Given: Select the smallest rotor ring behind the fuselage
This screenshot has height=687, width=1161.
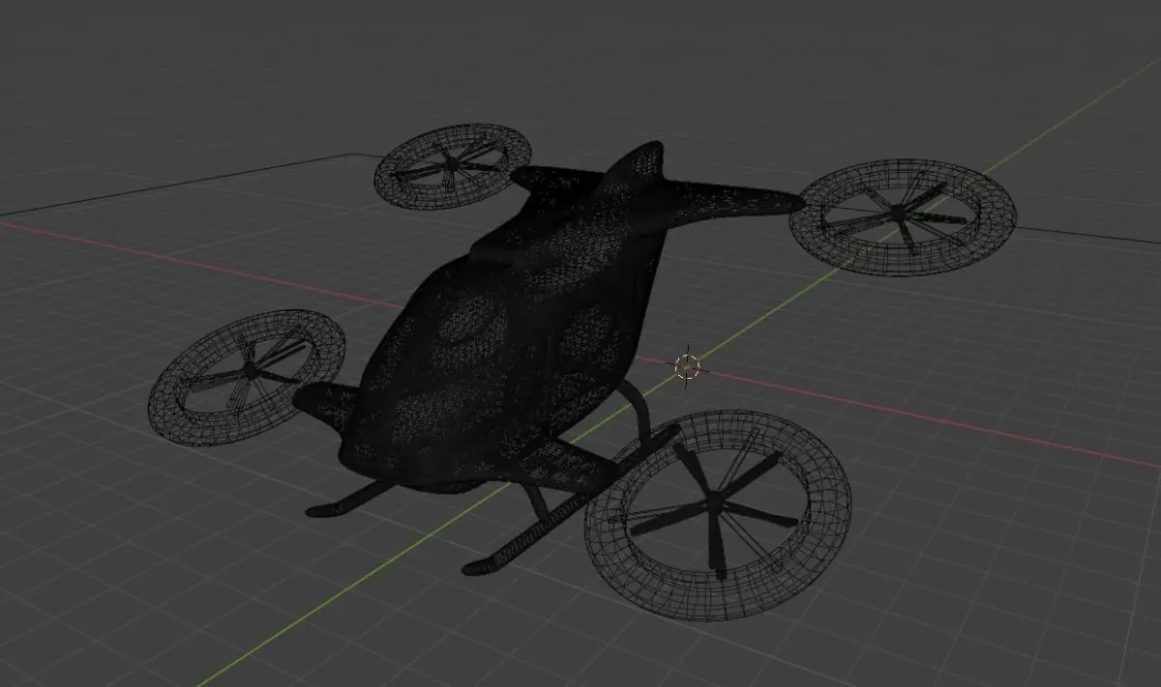Looking at the screenshot, I should click(x=453, y=166).
